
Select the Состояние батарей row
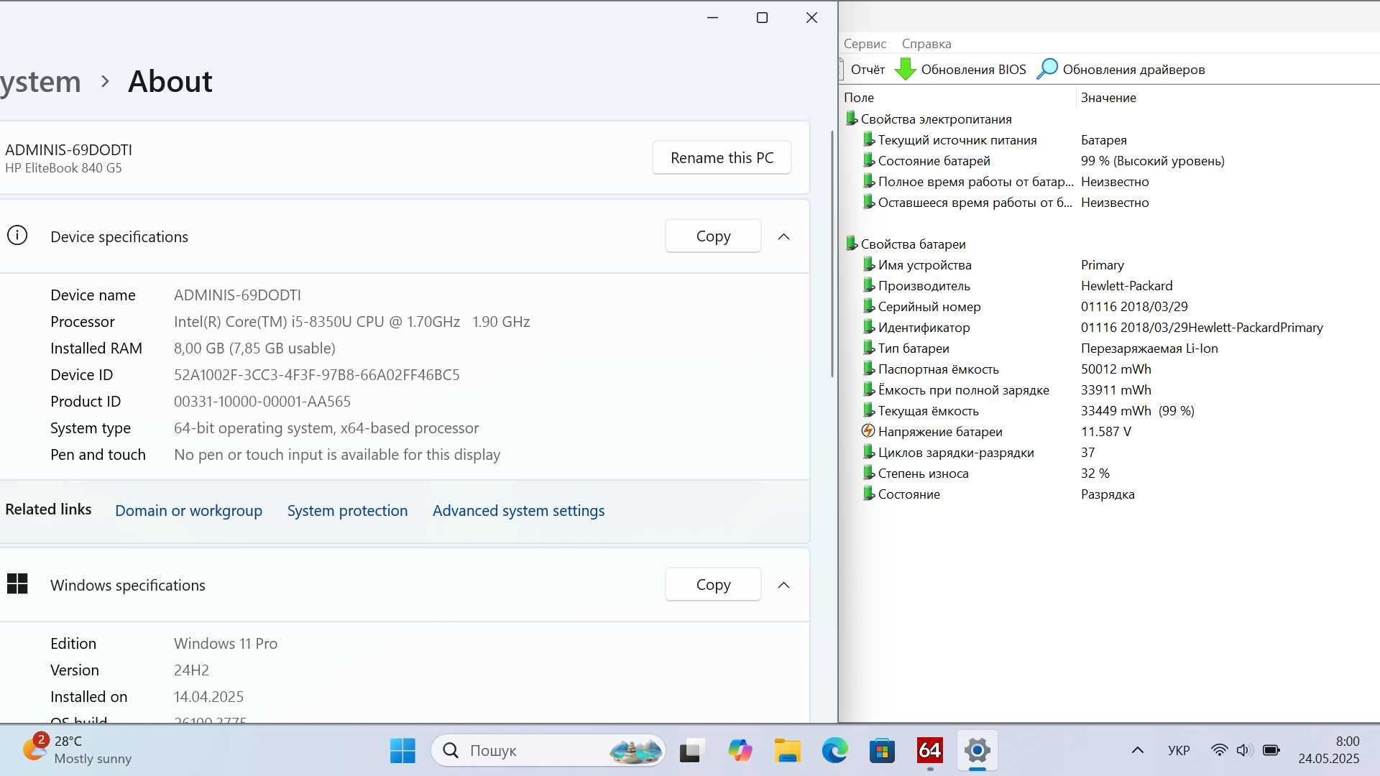click(1109, 160)
